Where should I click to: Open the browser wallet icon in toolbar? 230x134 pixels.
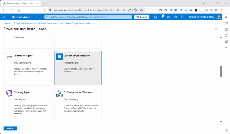(211, 10)
